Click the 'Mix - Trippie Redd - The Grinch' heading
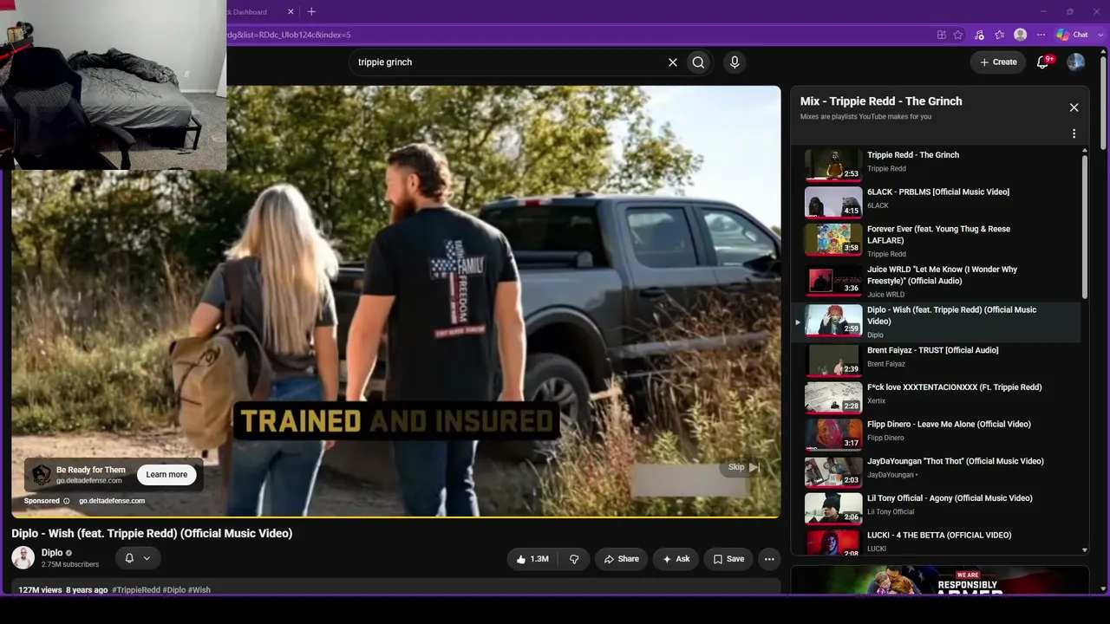This screenshot has width=1110, height=624. [x=881, y=101]
